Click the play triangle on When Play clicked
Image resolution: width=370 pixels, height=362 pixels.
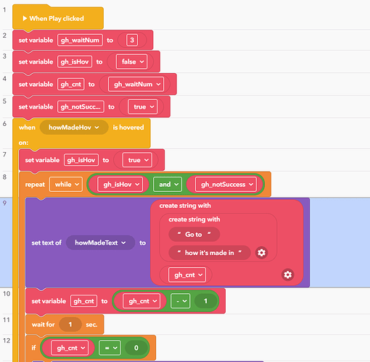pos(25,18)
